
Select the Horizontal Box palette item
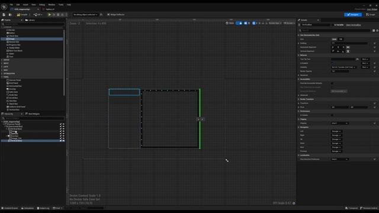pos(15,86)
